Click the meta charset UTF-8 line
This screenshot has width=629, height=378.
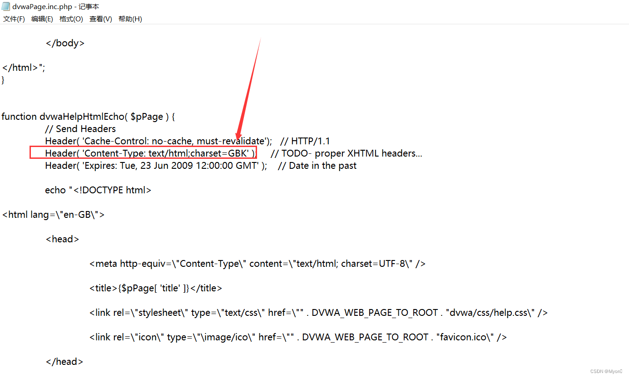point(257,263)
